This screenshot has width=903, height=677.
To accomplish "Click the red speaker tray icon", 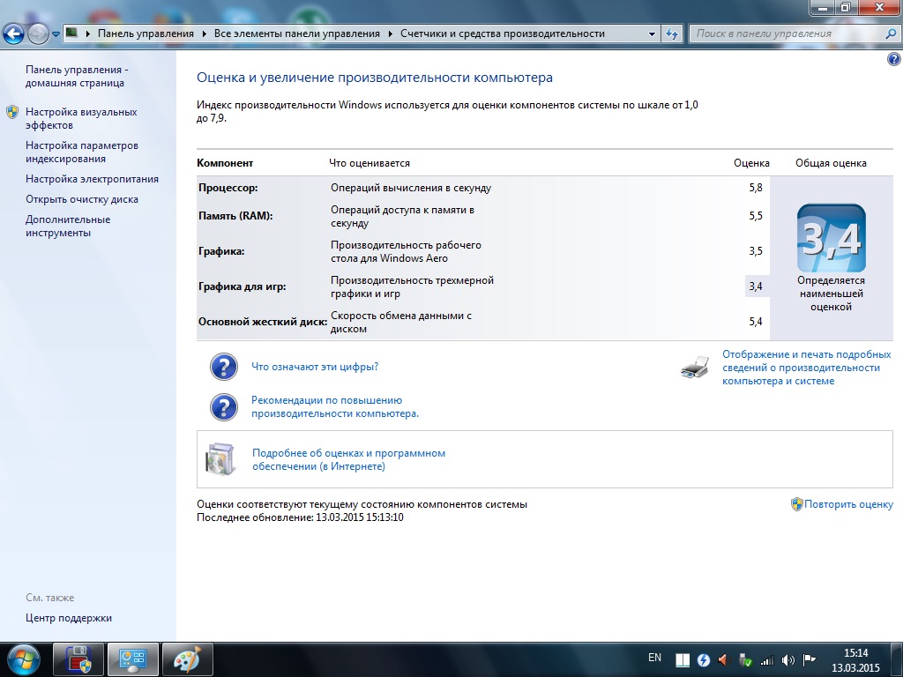I will point(723,659).
